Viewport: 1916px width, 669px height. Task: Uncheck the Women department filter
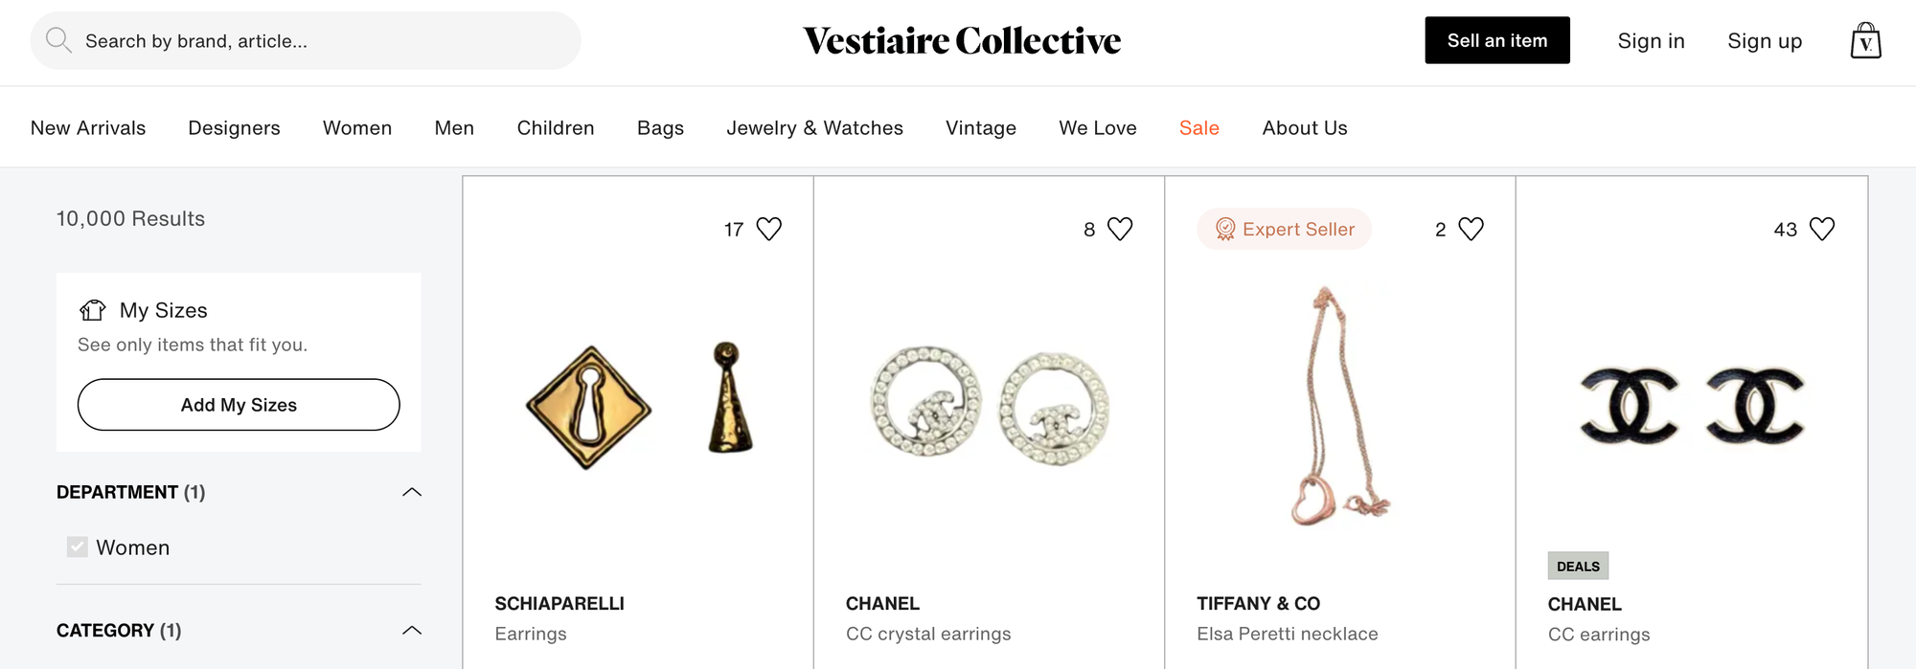point(76,546)
